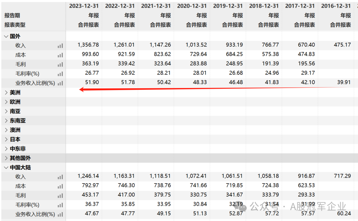
Task: Select the 2021-12-31 column header
Action: [156, 6]
